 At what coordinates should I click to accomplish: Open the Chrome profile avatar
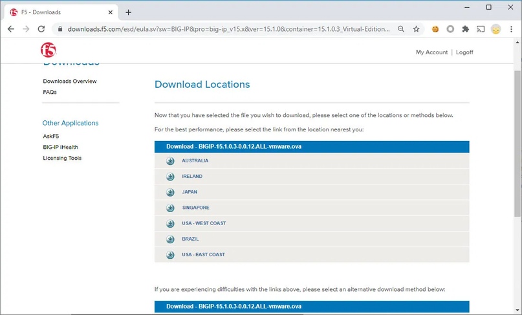click(495, 29)
